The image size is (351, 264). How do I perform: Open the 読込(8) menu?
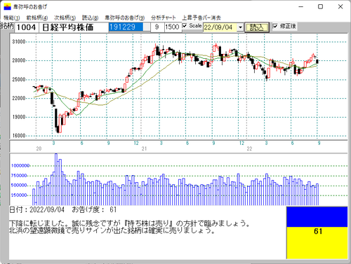[90, 18]
